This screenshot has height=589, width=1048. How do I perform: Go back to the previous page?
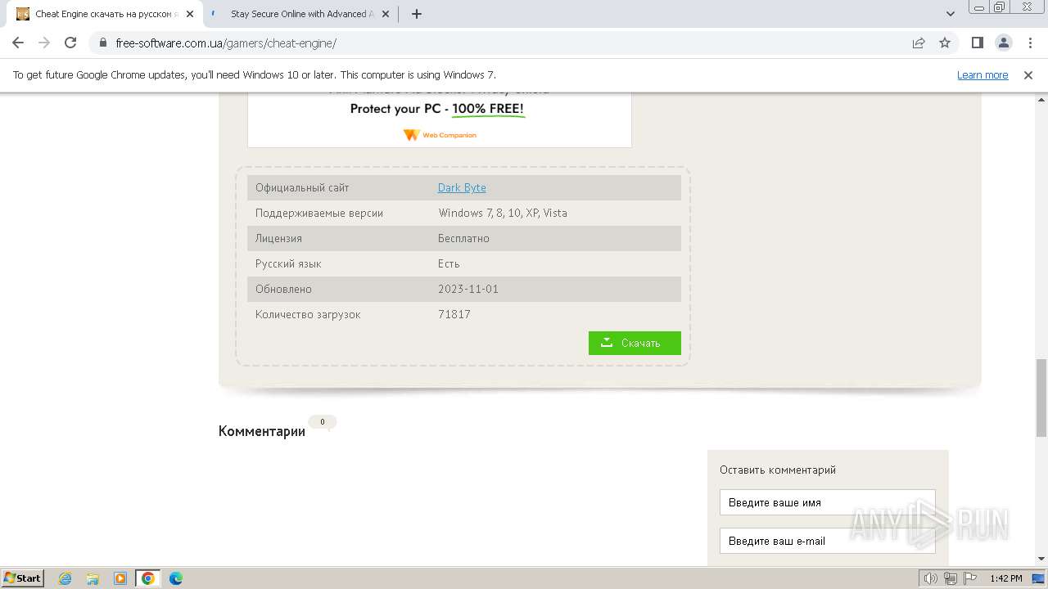click(x=18, y=43)
